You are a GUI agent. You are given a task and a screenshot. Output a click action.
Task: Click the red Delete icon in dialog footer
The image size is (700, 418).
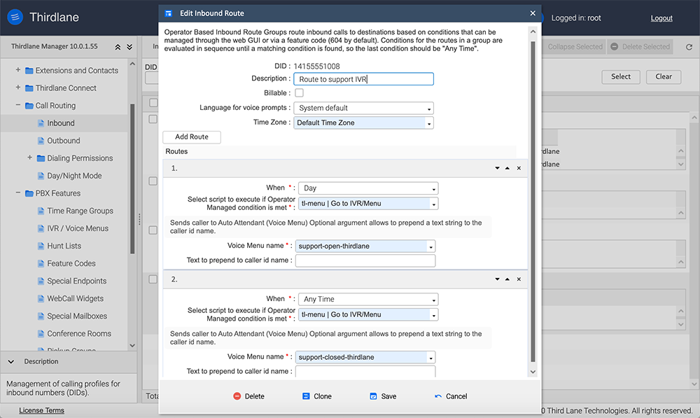tap(237, 396)
